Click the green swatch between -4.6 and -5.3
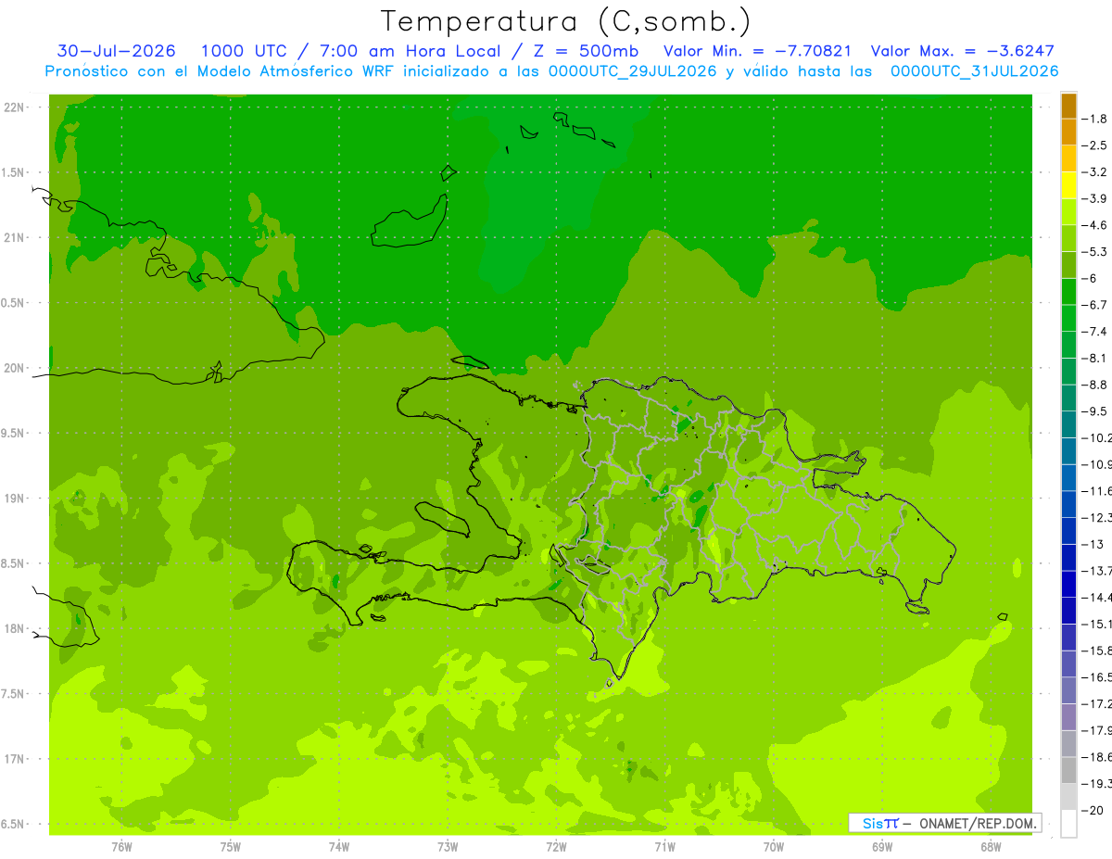Image resolution: width=1112 pixels, height=859 pixels. (1068, 238)
